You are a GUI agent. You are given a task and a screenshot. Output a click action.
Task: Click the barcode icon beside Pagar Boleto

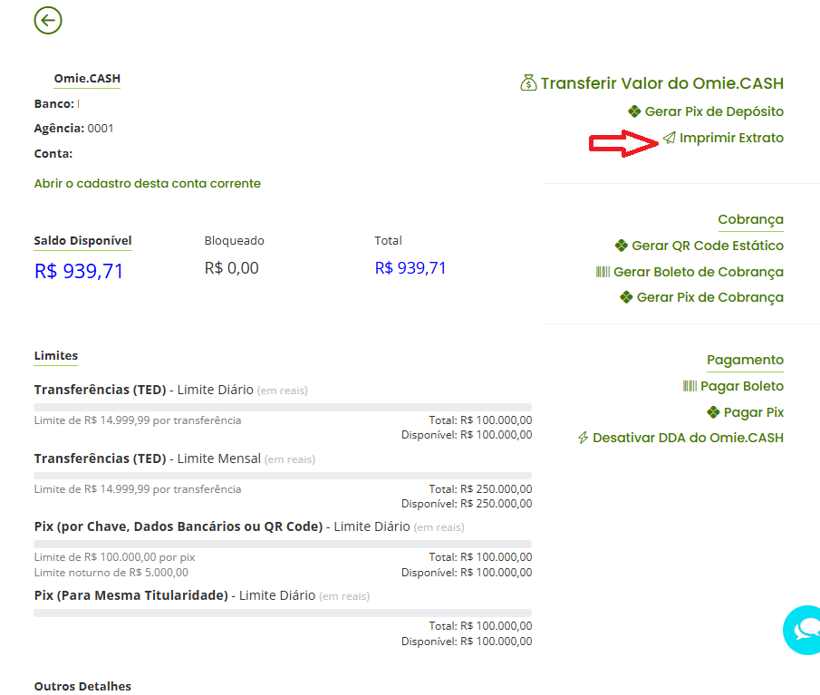(690, 386)
